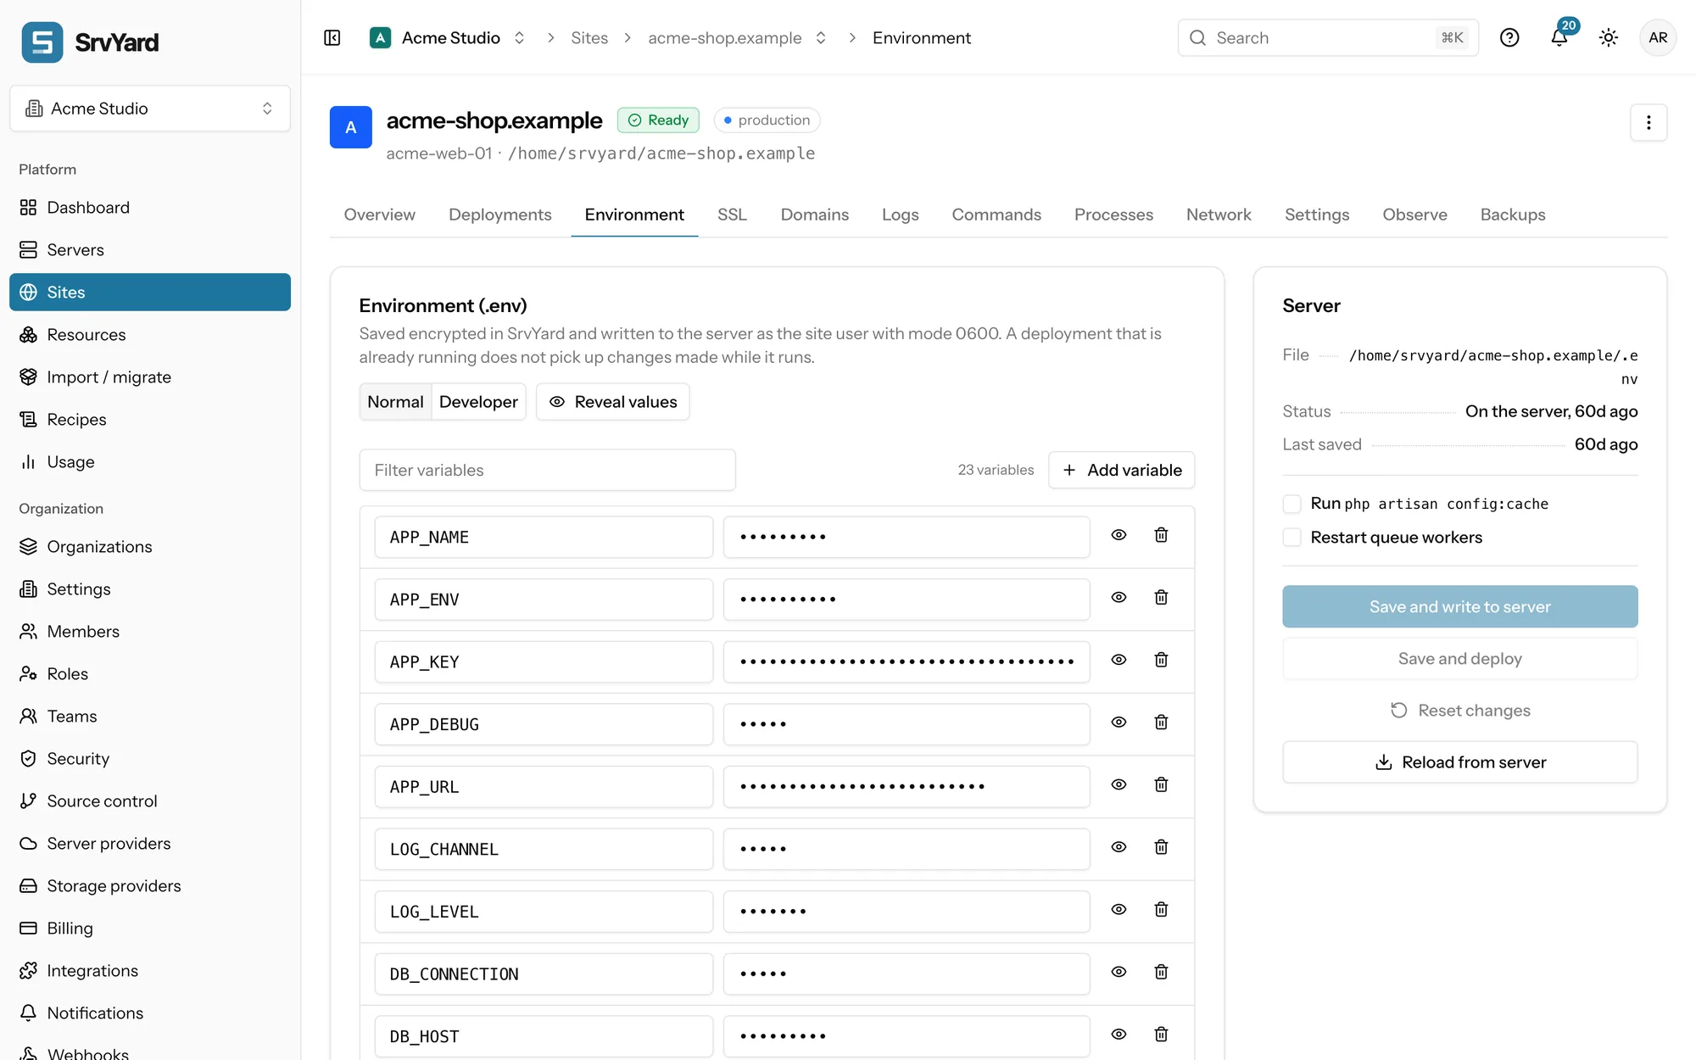Reveal the APP_ENV value

click(x=1119, y=598)
